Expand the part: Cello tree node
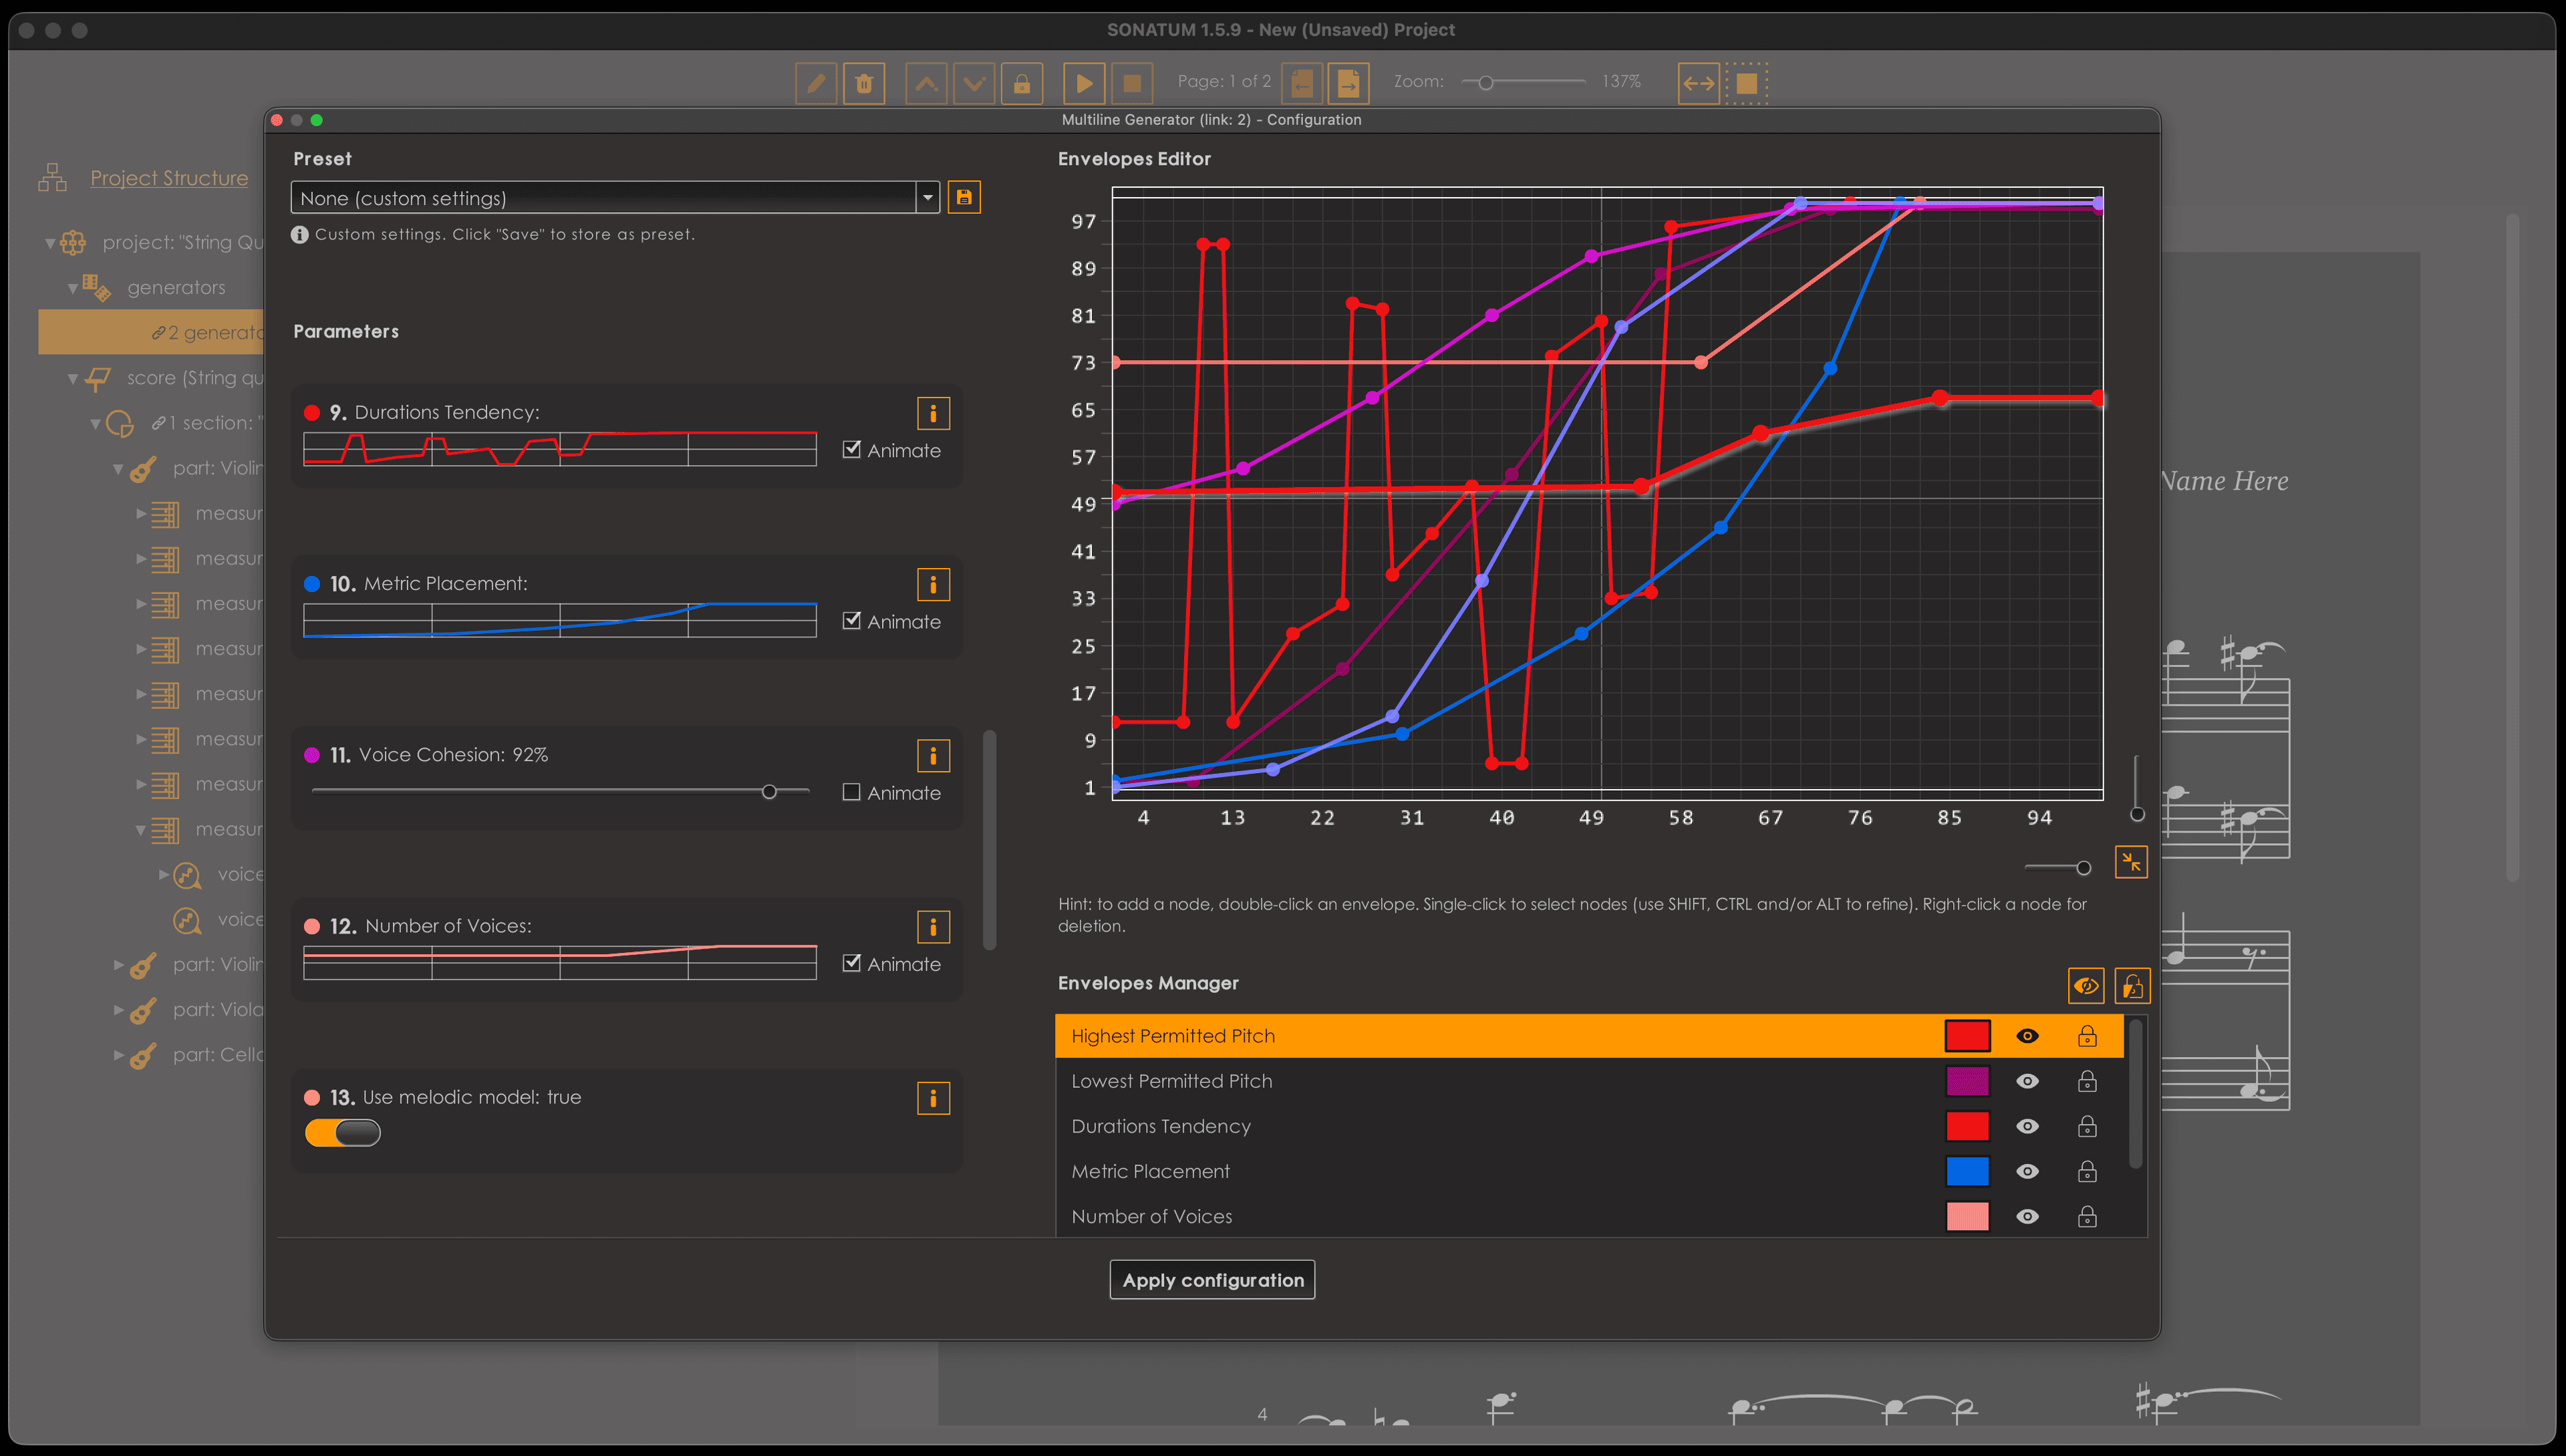The image size is (2566, 1456). (x=118, y=1055)
